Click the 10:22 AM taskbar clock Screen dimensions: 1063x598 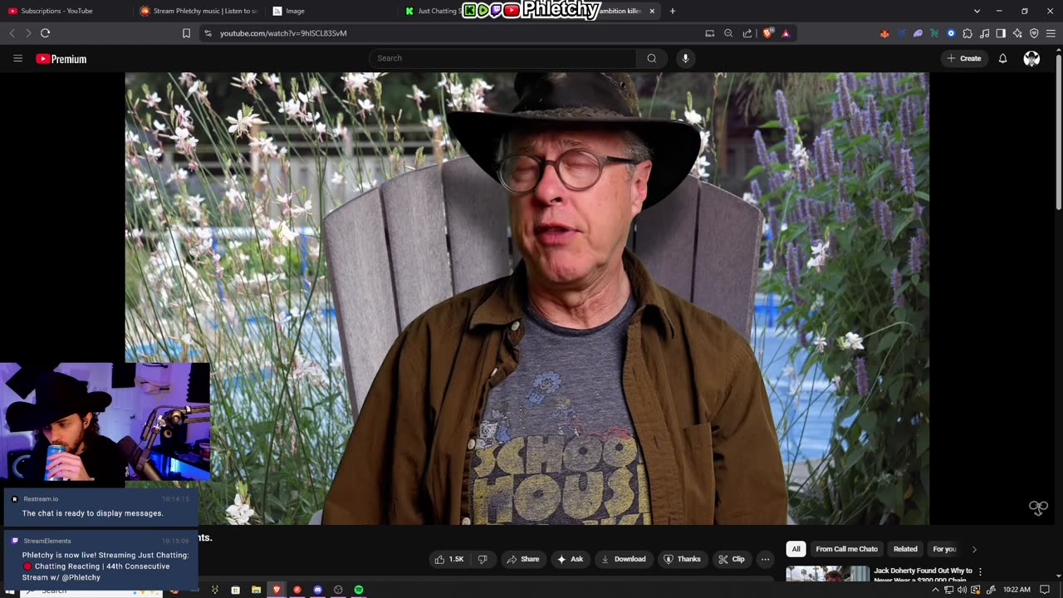[1016, 590]
